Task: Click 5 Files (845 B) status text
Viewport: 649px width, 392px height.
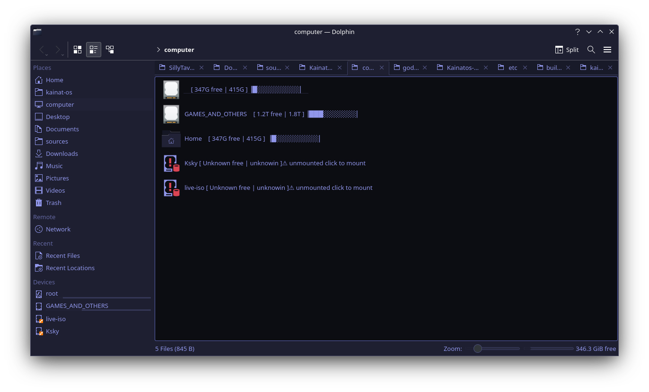Action: pos(175,349)
